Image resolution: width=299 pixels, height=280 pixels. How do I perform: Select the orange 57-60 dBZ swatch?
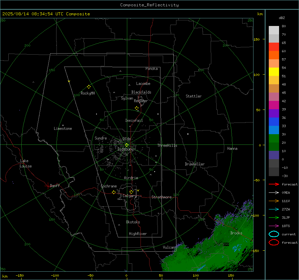[274, 55]
